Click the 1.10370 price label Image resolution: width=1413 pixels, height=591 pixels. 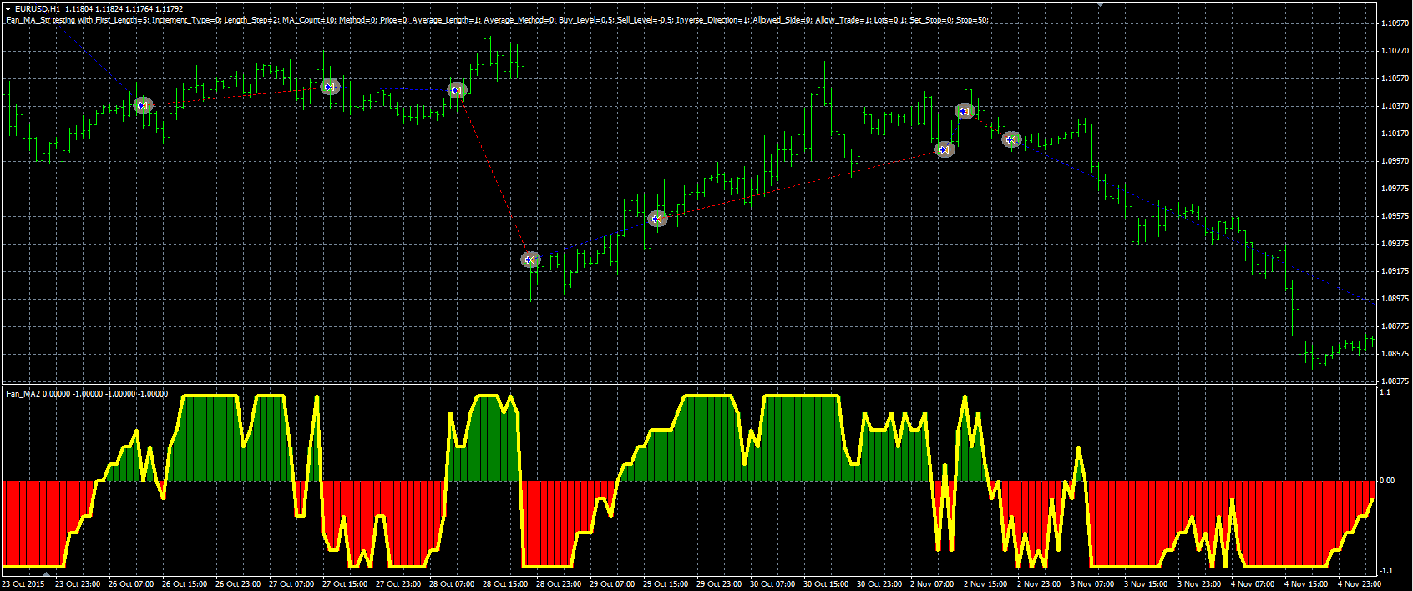[x=1395, y=106]
